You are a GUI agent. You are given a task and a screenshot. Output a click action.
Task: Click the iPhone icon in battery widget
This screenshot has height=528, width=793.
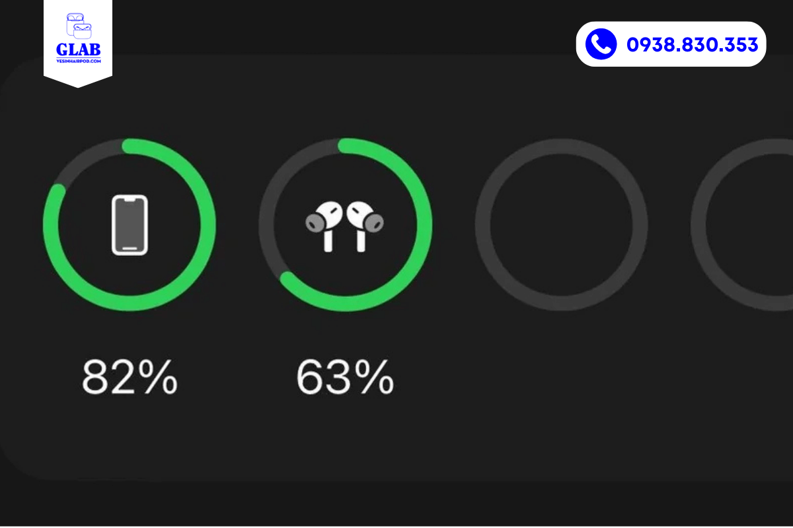point(130,224)
